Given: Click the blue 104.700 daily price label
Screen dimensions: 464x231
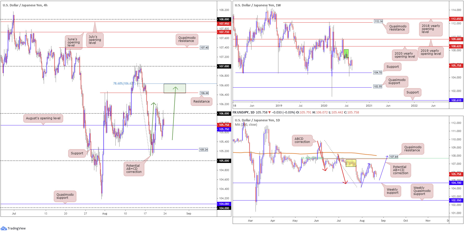Looking at the screenshot, I should [x=456, y=183].
